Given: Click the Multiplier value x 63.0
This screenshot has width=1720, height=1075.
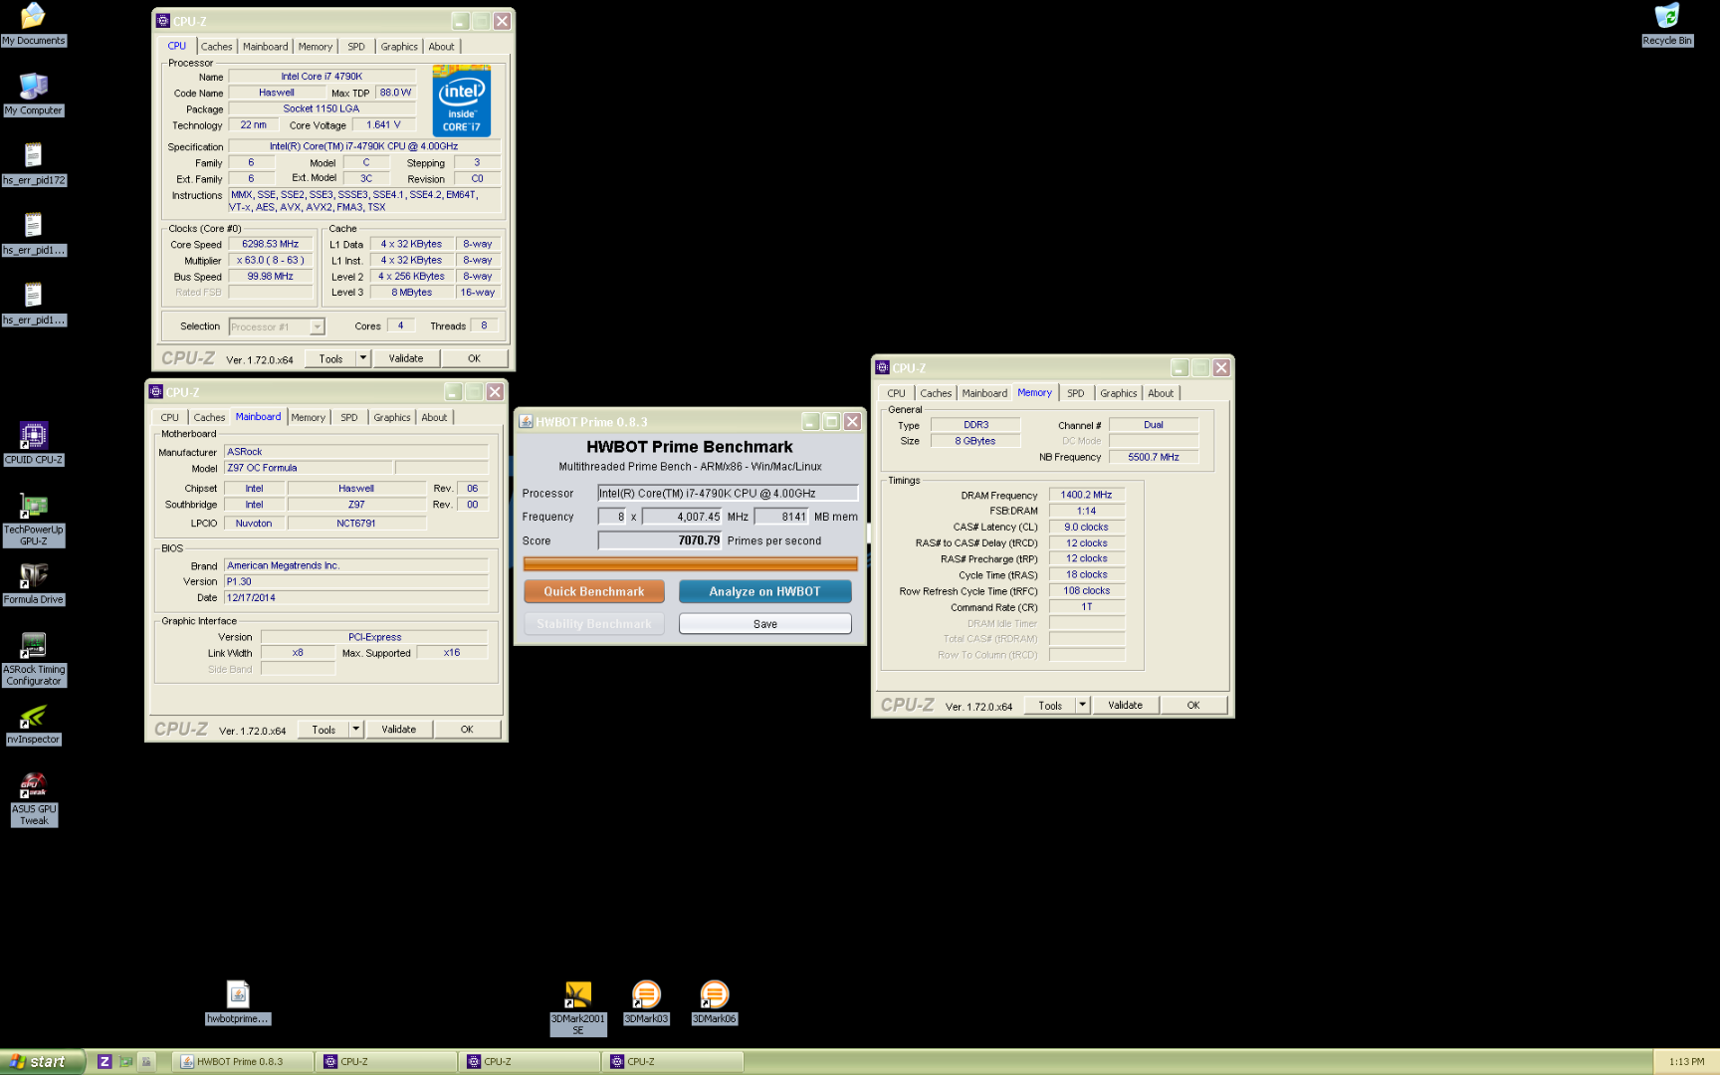Looking at the screenshot, I should tap(271, 260).
